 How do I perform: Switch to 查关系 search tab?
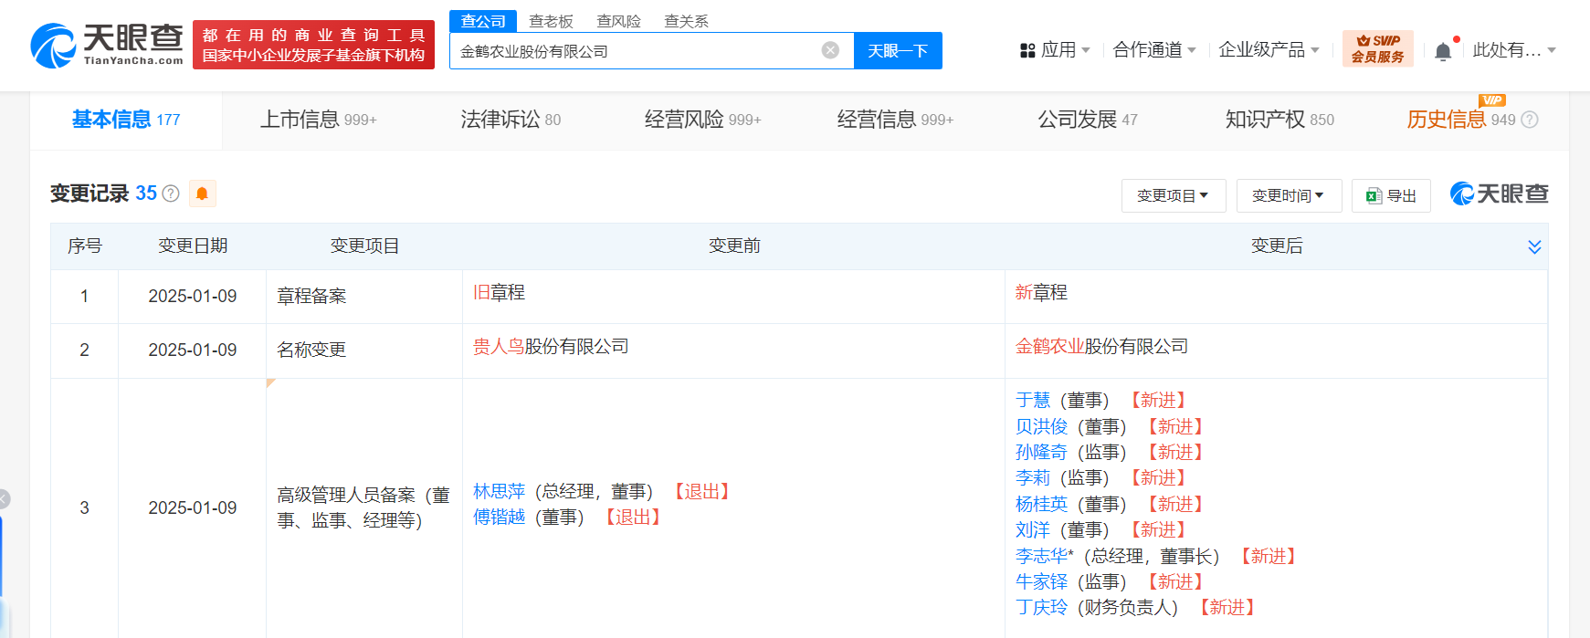686,21
